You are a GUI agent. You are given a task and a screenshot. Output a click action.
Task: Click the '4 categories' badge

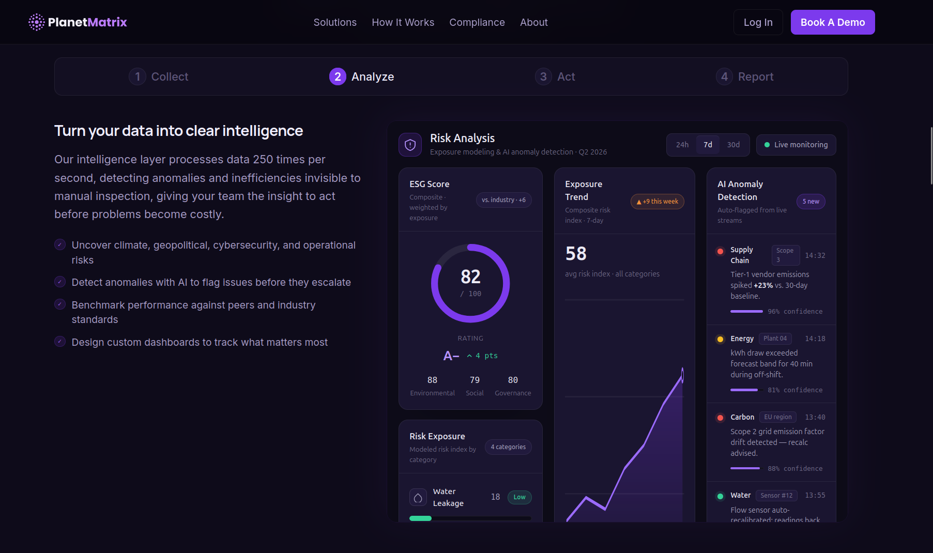(x=508, y=447)
